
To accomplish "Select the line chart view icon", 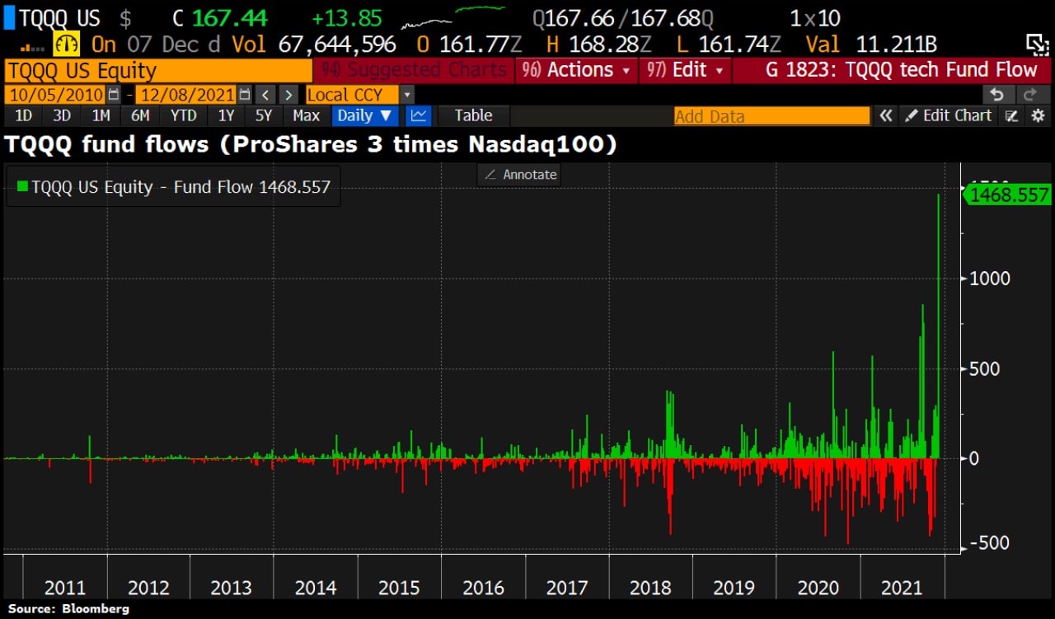I will click(x=419, y=115).
